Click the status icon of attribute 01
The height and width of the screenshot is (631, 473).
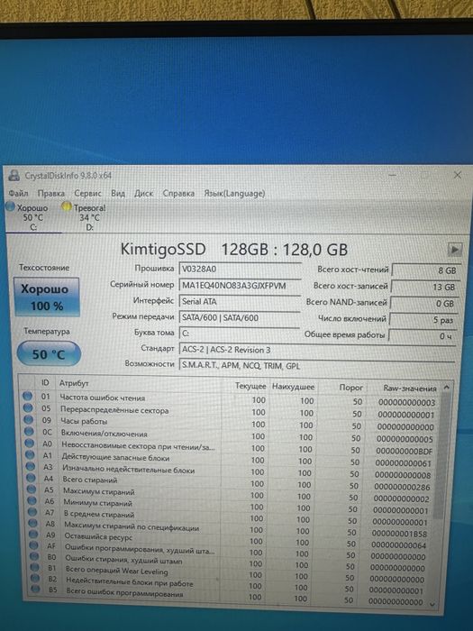[27, 396]
